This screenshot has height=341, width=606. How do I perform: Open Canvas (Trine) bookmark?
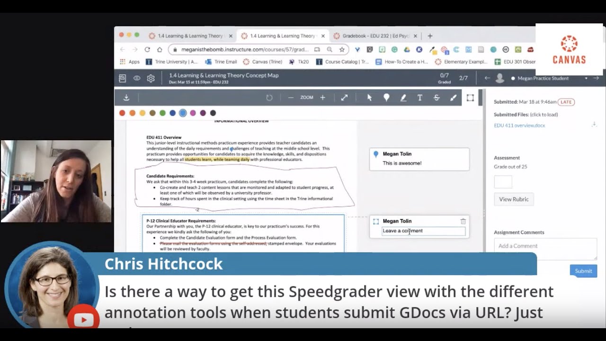coord(263,62)
